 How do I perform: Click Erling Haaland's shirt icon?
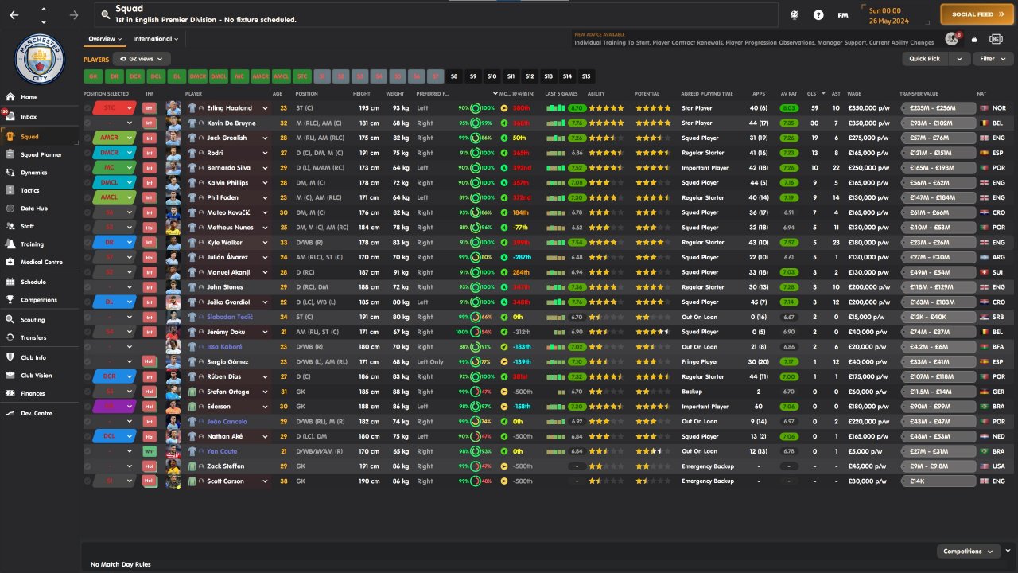click(x=192, y=108)
